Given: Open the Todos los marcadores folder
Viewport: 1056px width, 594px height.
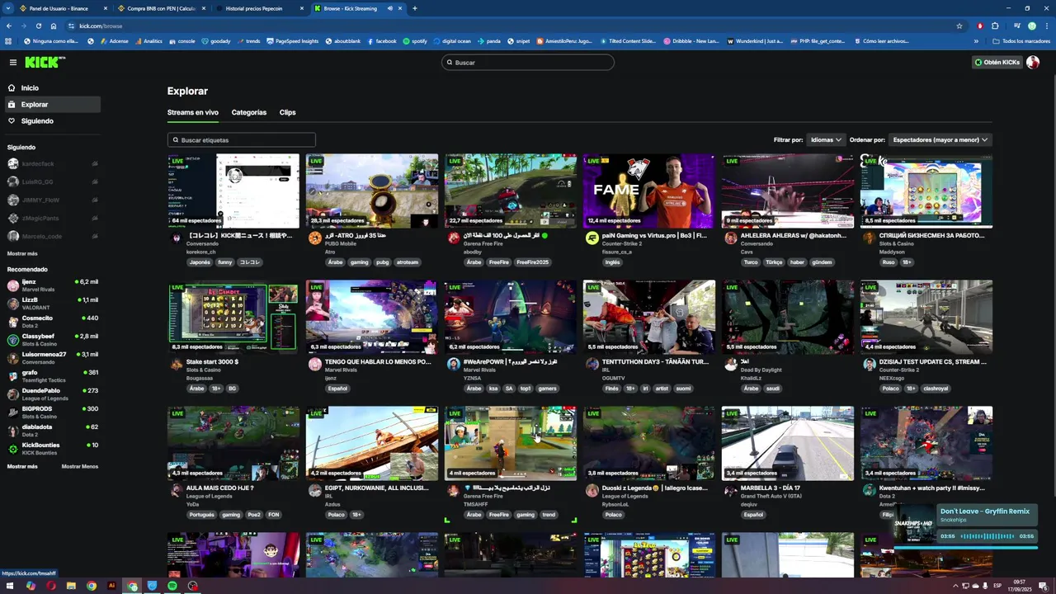Looking at the screenshot, I should click(x=1021, y=40).
